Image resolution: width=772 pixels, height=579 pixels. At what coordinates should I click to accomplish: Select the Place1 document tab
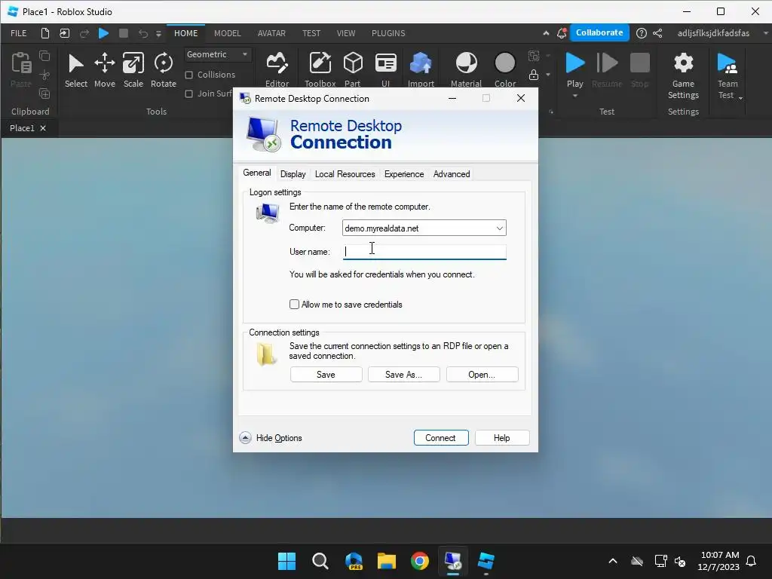[22, 128]
